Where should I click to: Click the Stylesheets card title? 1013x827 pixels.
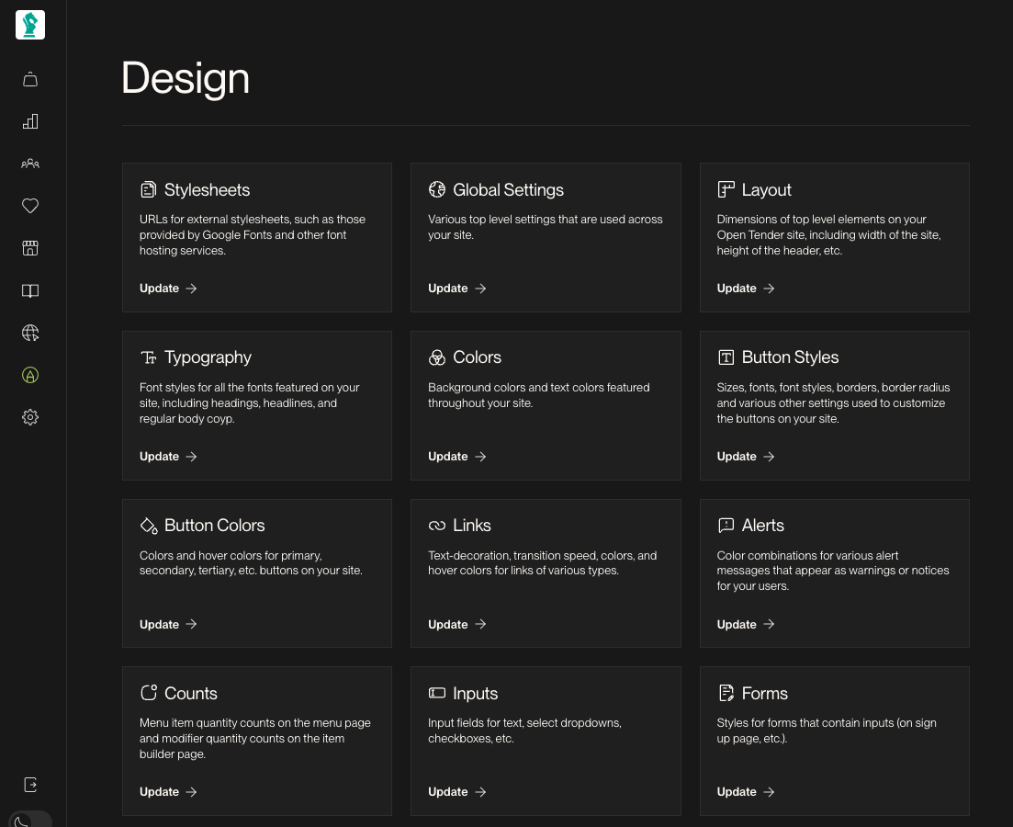click(x=207, y=190)
